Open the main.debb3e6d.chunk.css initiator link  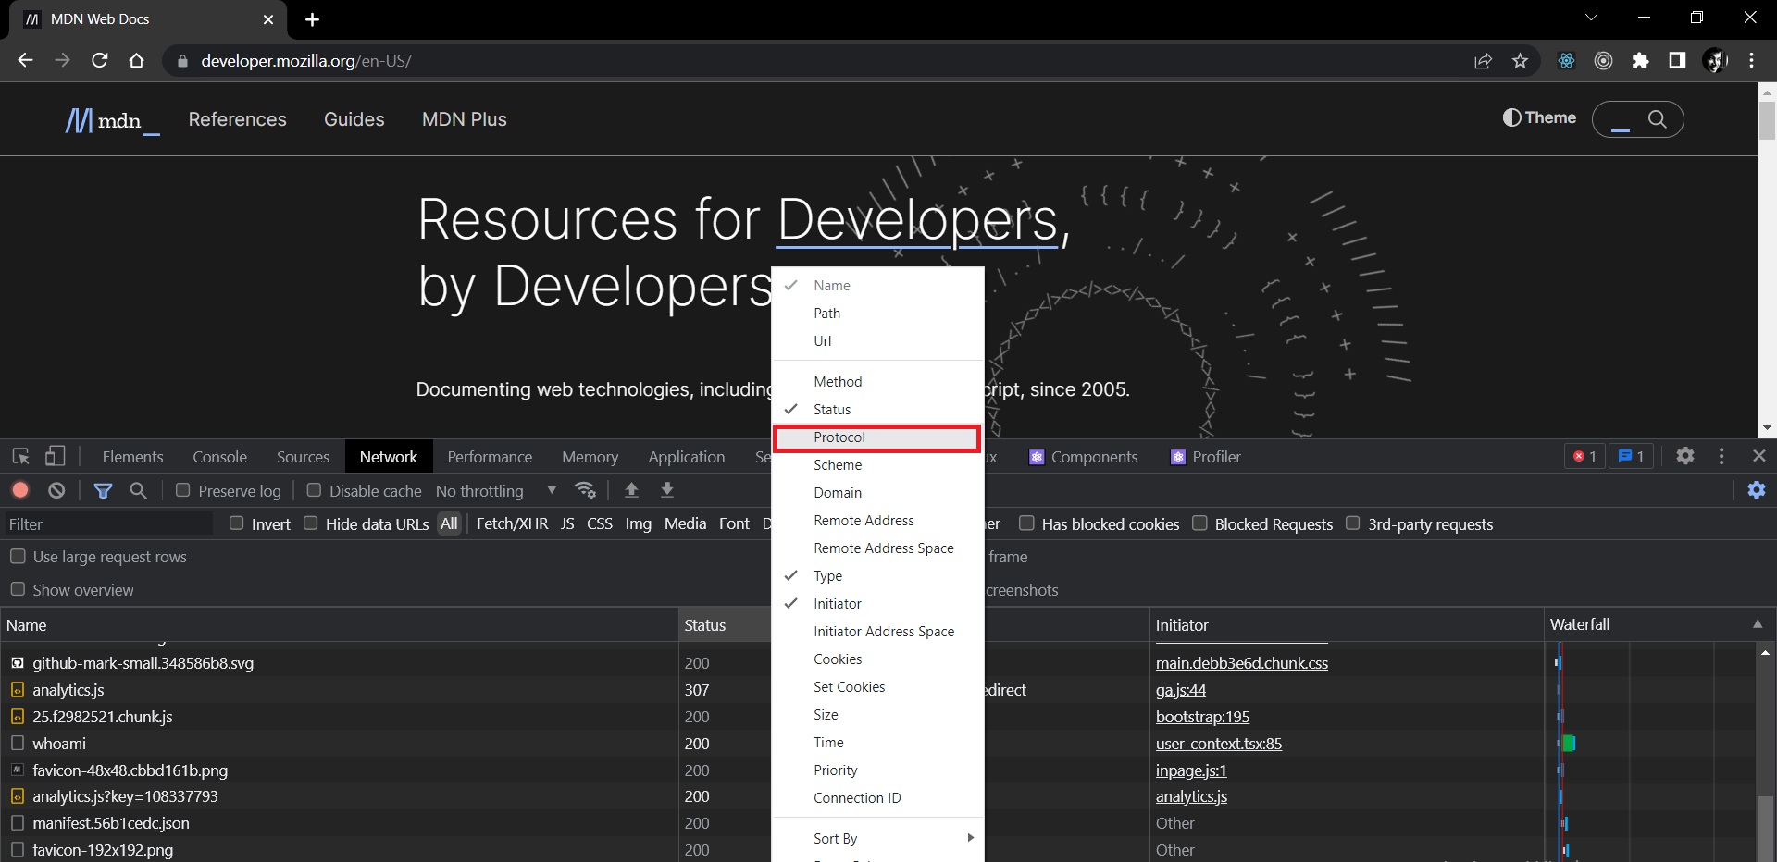coord(1241,663)
